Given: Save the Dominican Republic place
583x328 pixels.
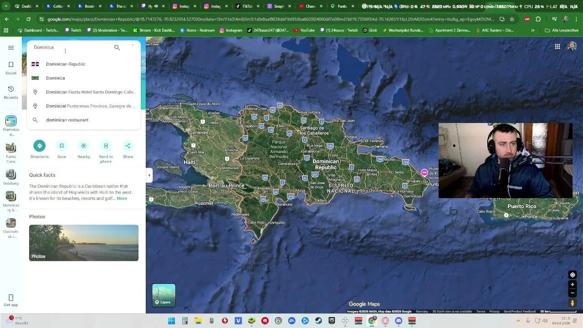Looking at the screenshot, I should click(61, 149).
